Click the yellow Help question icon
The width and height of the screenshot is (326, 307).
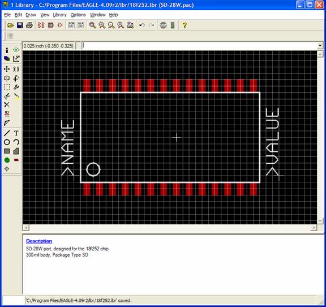pos(184,25)
